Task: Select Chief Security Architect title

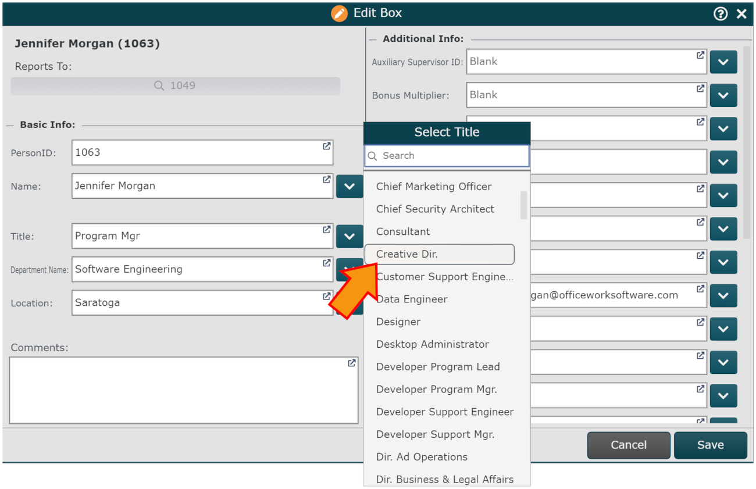Action: pos(435,209)
